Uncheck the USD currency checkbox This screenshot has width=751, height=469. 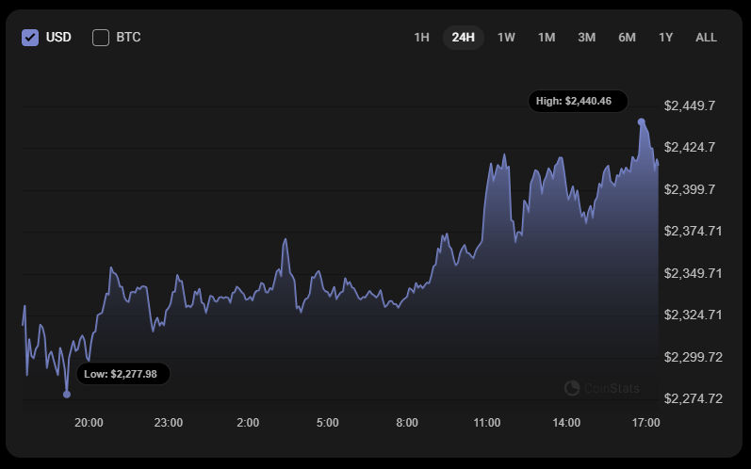pos(30,38)
